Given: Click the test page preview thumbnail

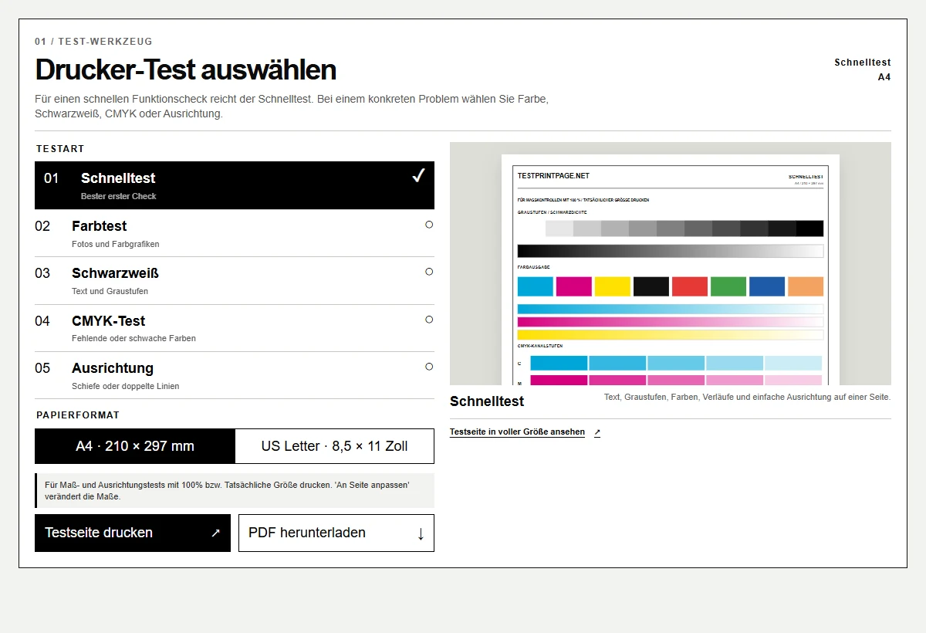Looking at the screenshot, I should 671,263.
